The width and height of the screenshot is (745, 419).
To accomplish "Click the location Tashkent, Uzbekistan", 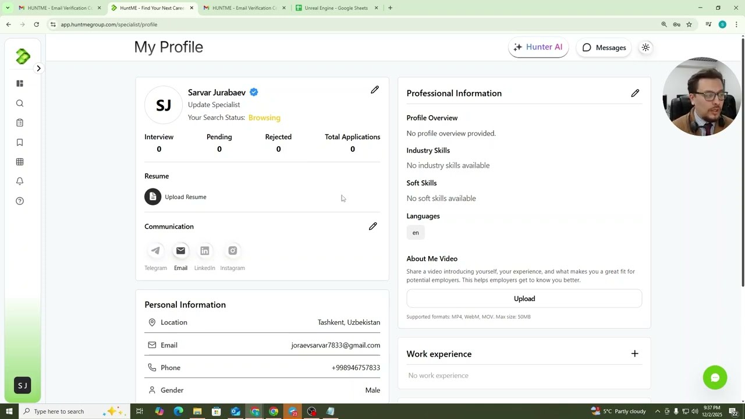I will (349, 322).
